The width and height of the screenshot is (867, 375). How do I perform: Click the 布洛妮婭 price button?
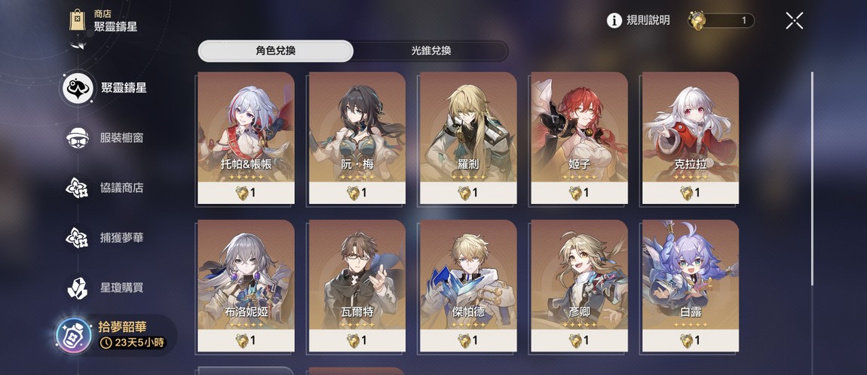point(246,341)
